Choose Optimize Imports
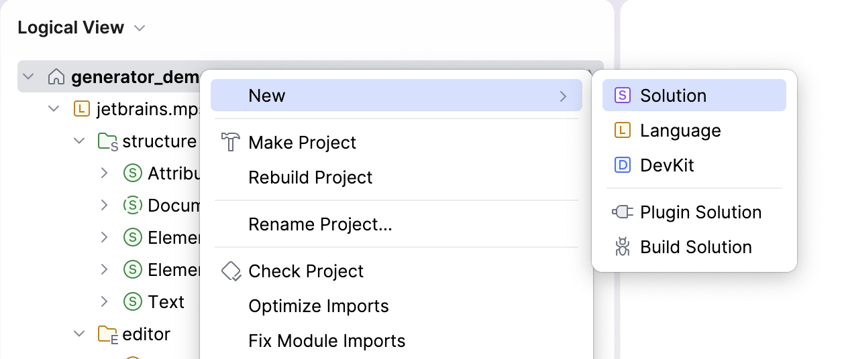The width and height of the screenshot is (844, 359). click(x=318, y=306)
